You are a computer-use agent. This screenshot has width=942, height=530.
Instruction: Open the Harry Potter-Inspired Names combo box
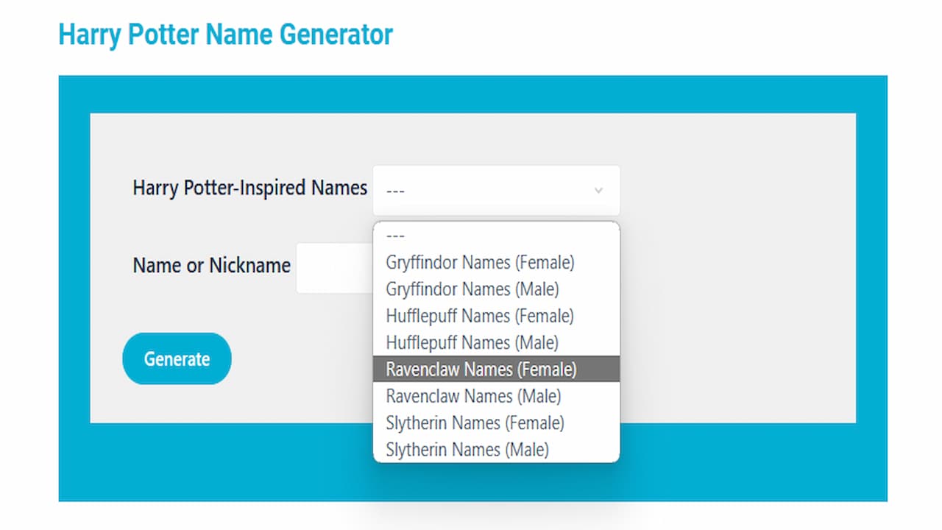pyautogui.click(x=495, y=191)
